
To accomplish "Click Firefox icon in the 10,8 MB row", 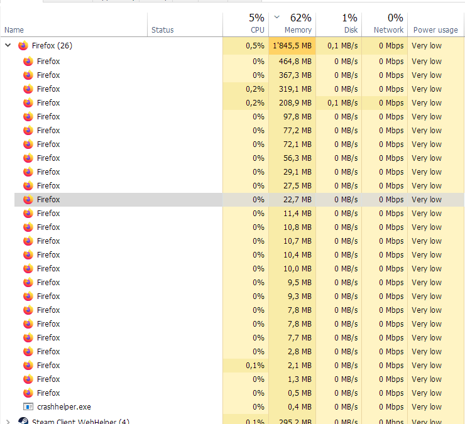I will (28, 227).
